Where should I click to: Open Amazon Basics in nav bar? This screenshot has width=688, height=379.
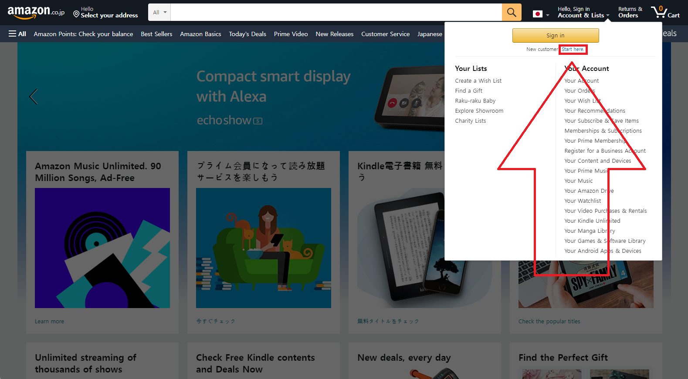pyautogui.click(x=200, y=34)
